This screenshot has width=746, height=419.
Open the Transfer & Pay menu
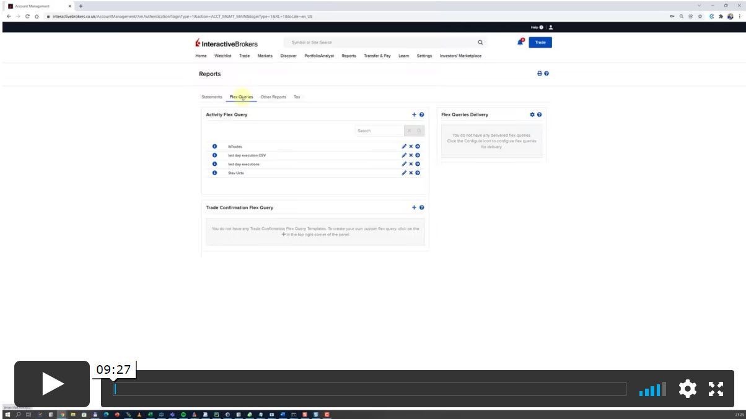377,56
